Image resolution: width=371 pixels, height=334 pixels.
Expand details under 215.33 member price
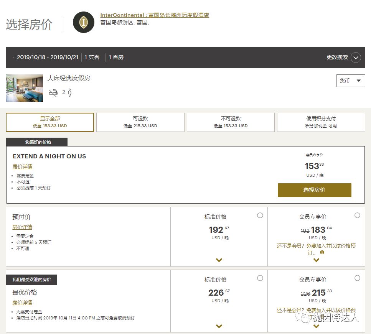(317, 326)
